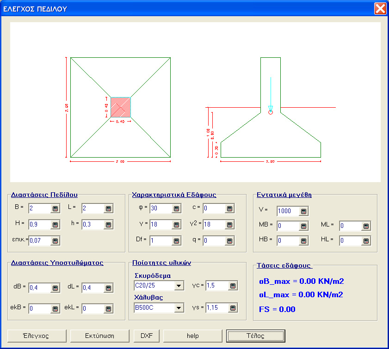389x349 pixels.
Task: Open calculator beside h value 0,3
Action: tap(108, 225)
